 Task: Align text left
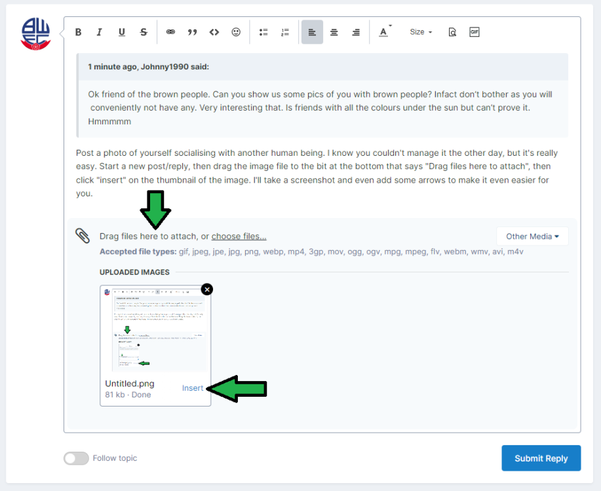[312, 32]
